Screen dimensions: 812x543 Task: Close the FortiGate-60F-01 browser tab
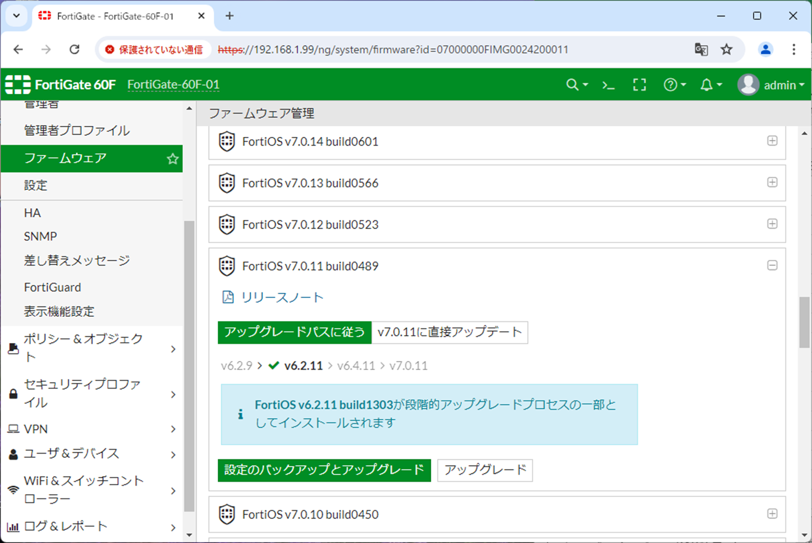[201, 16]
